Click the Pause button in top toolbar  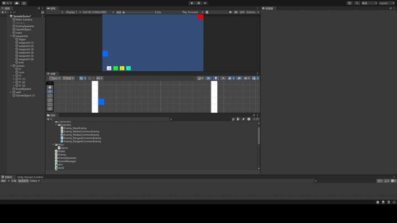point(198,3)
